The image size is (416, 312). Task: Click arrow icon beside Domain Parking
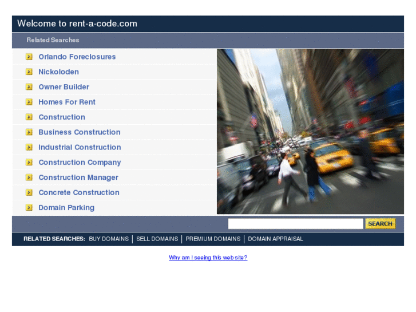tap(29, 207)
